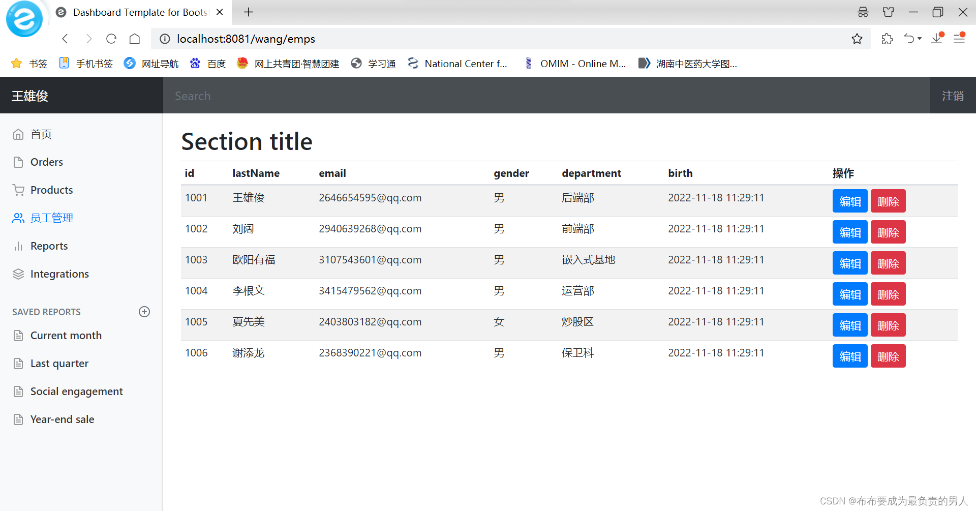Click 删除 for employee 1005 夏先美
The image size is (976, 511).
point(888,325)
